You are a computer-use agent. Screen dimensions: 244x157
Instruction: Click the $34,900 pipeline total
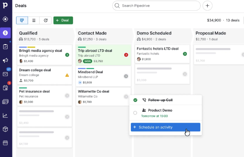pyautogui.click(x=214, y=20)
